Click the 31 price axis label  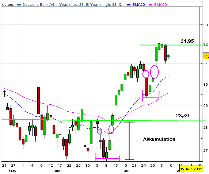(x=205, y=64)
